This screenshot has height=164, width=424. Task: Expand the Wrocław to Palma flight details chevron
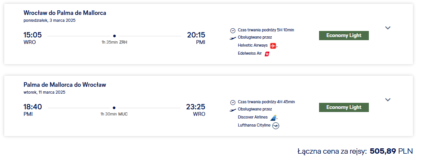(x=388, y=28)
